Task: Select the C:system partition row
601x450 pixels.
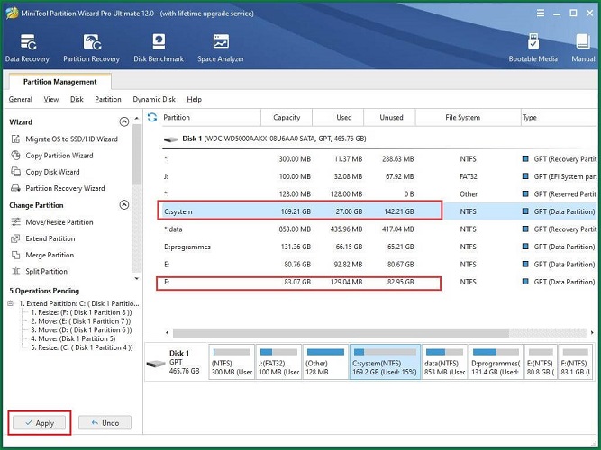Action: (x=378, y=211)
